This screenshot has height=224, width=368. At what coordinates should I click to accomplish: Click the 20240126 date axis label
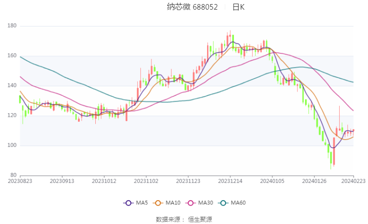pyautogui.click(x=314, y=181)
